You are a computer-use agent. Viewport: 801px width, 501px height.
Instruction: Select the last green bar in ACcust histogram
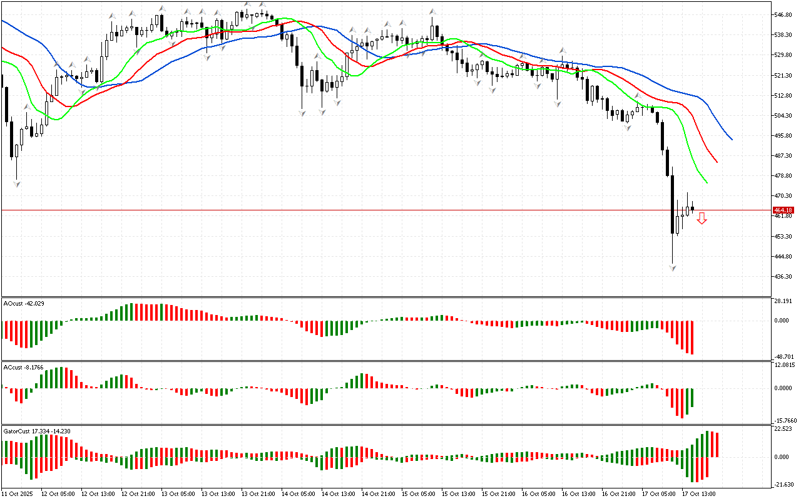click(x=692, y=398)
